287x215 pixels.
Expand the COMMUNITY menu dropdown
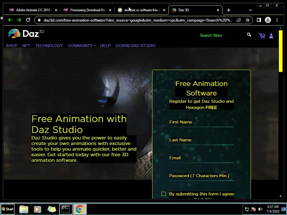[82, 46]
